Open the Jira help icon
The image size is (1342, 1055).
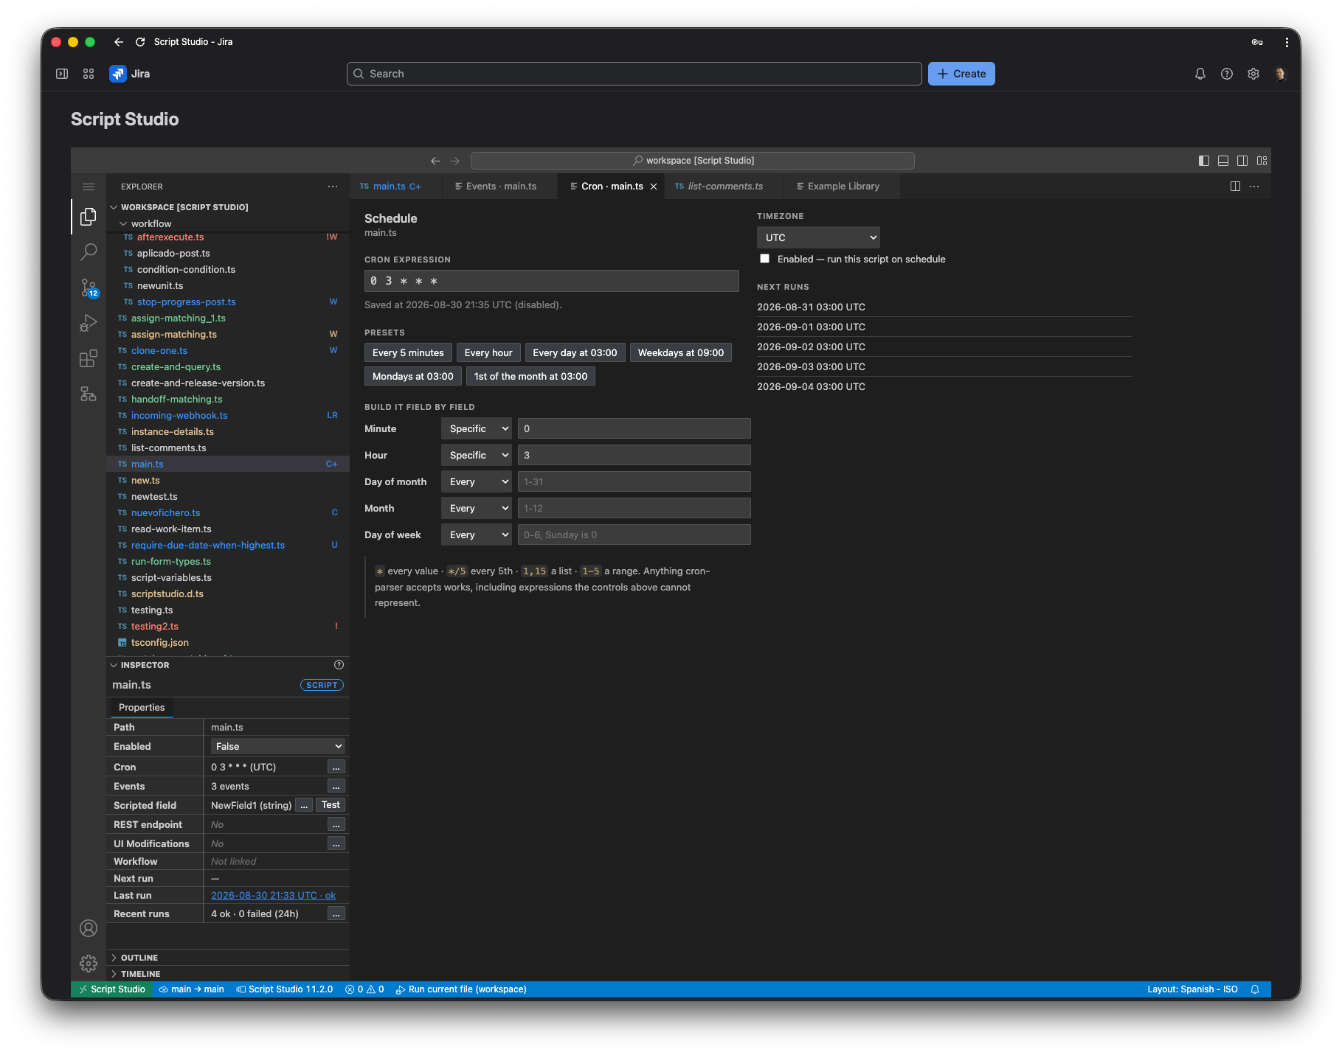[x=1227, y=74]
